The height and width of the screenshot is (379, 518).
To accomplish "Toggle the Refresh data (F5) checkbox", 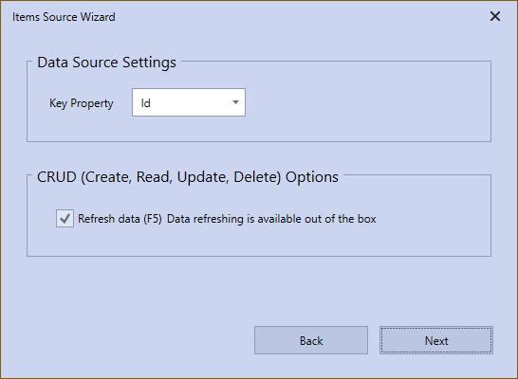I will tap(65, 218).
